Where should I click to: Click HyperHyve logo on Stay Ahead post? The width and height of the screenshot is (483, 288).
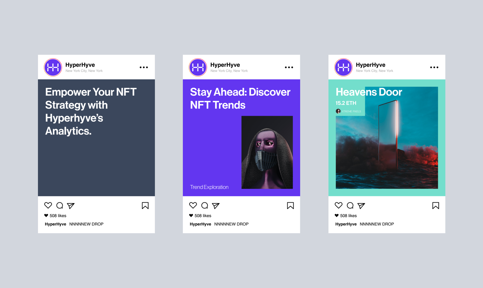[x=198, y=67]
